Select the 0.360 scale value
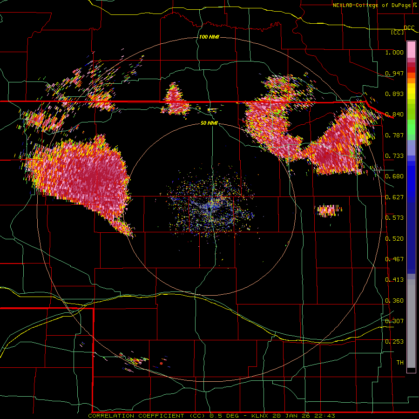Viewport: 419px width, 419px height. coord(394,301)
